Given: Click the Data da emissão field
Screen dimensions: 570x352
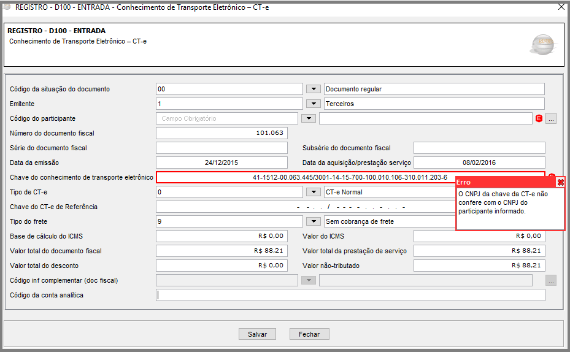Looking at the screenshot, I should [221, 163].
